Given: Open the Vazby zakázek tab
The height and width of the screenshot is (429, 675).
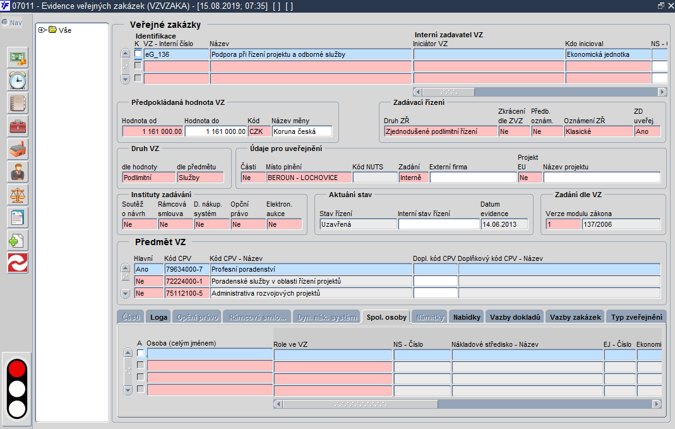Looking at the screenshot, I should coord(575,317).
